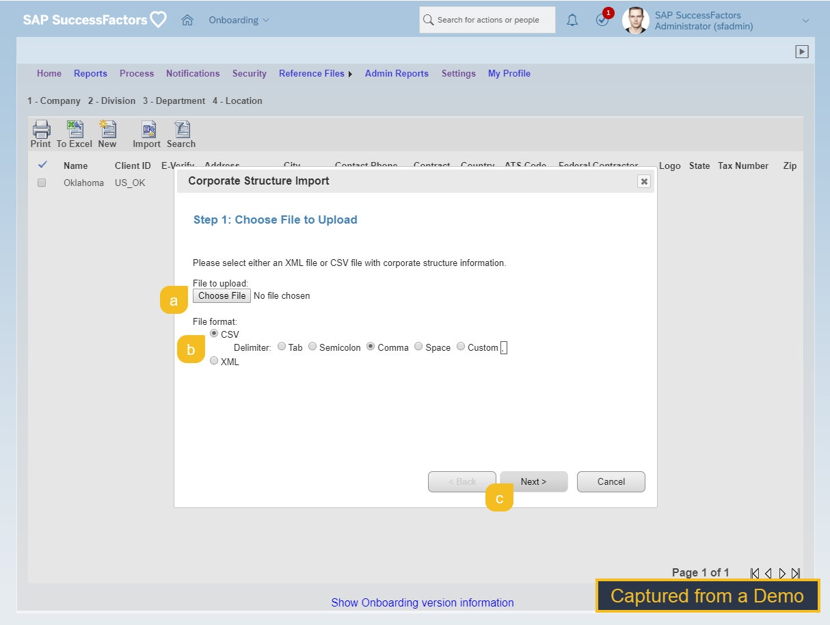Click the select-all checkmark in table header
The height and width of the screenshot is (625, 830).
[42, 165]
